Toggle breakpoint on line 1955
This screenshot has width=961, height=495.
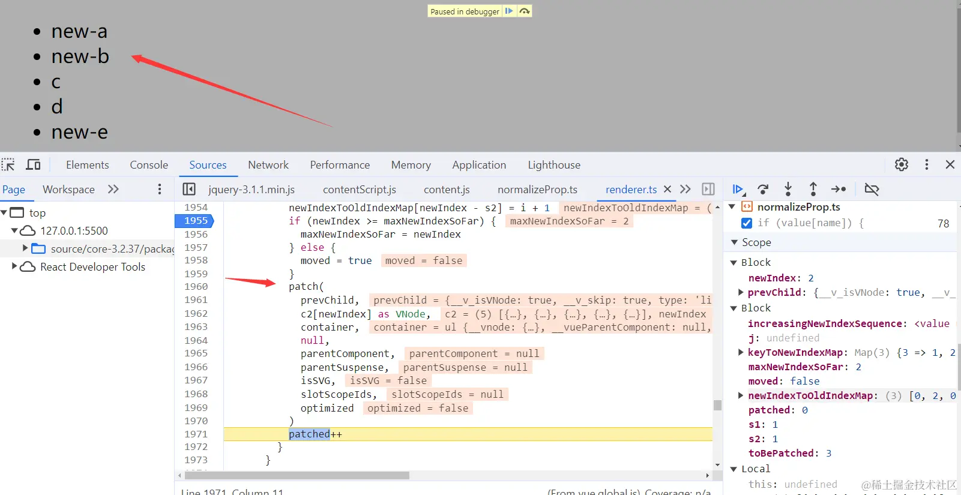[x=196, y=221]
